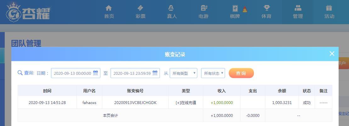Click the start date field 2020-09-13 00:00:00
This screenshot has width=349, height=126.
pos(76,73)
